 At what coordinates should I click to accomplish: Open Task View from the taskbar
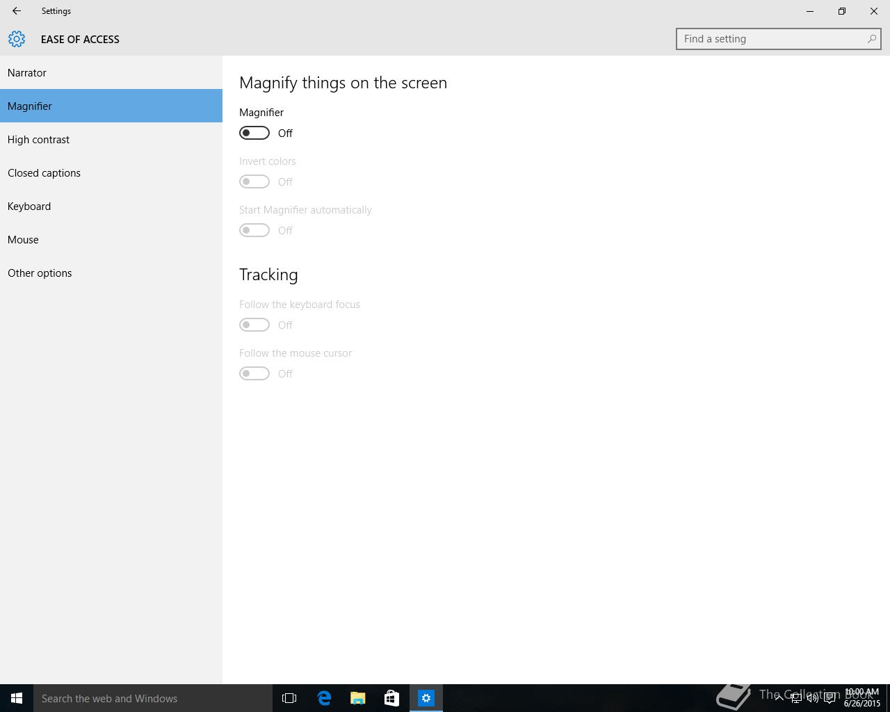pyautogui.click(x=289, y=698)
